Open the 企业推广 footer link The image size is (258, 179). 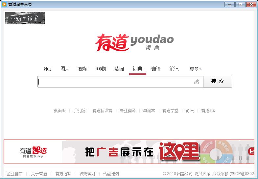[x=14, y=174]
